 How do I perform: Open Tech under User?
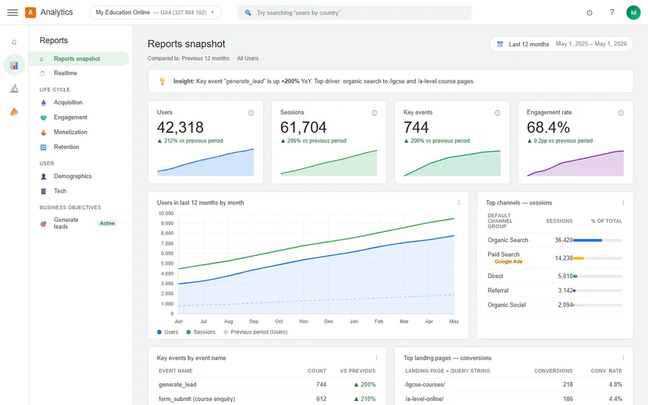[x=60, y=191]
